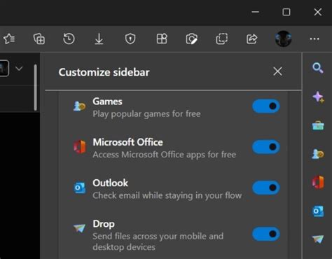Open Browser essentials shield icon
This screenshot has height=259, width=332.
pyautogui.click(x=130, y=38)
